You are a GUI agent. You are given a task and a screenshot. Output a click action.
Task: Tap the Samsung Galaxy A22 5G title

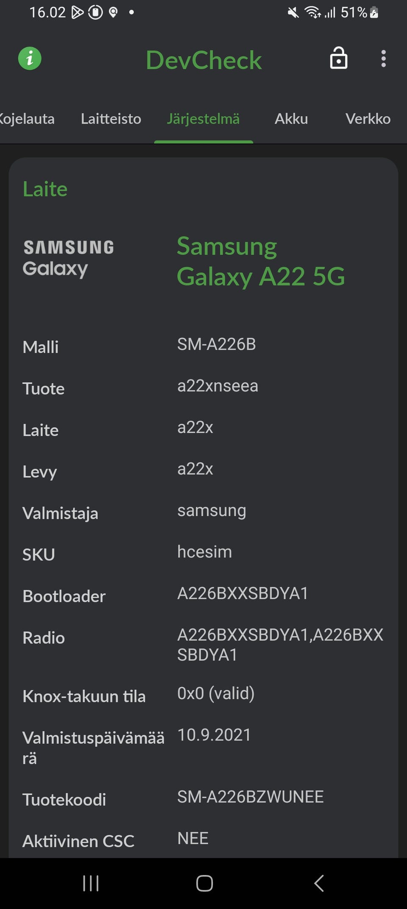(x=260, y=261)
